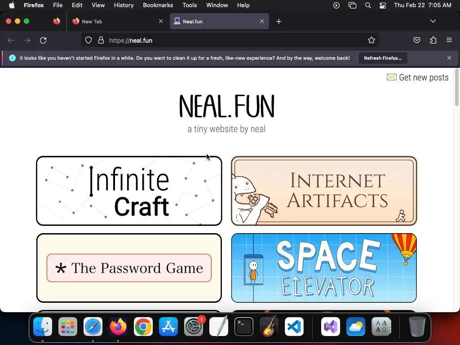Open the View menu
The height and width of the screenshot is (345, 460).
(x=98, y=5)
